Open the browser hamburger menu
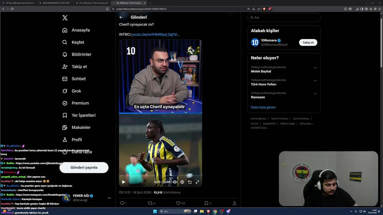383x215 pixels. (x=380, y=9)
